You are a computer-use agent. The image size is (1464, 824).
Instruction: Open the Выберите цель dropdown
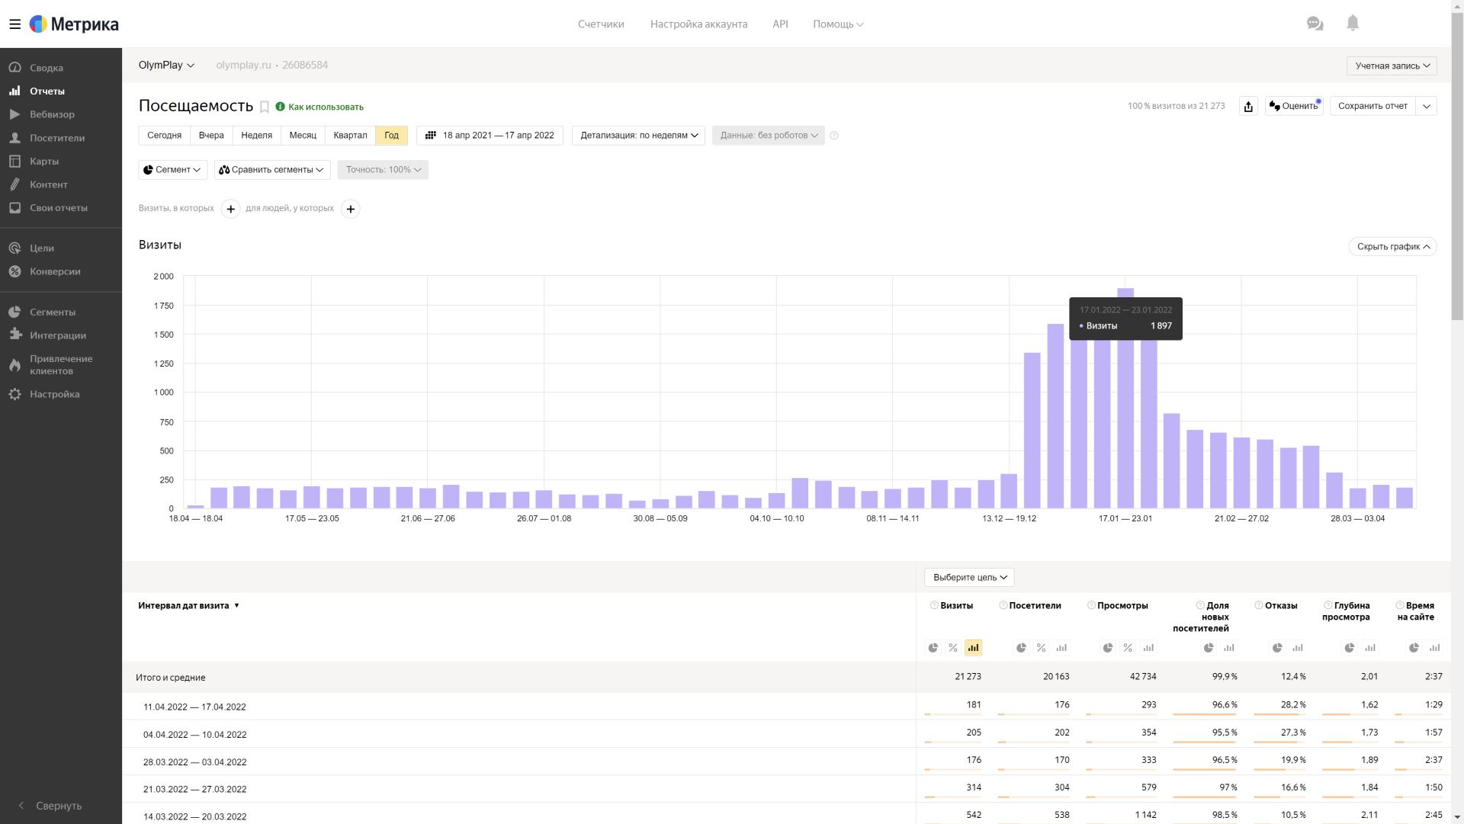click(x=969, y=578)
